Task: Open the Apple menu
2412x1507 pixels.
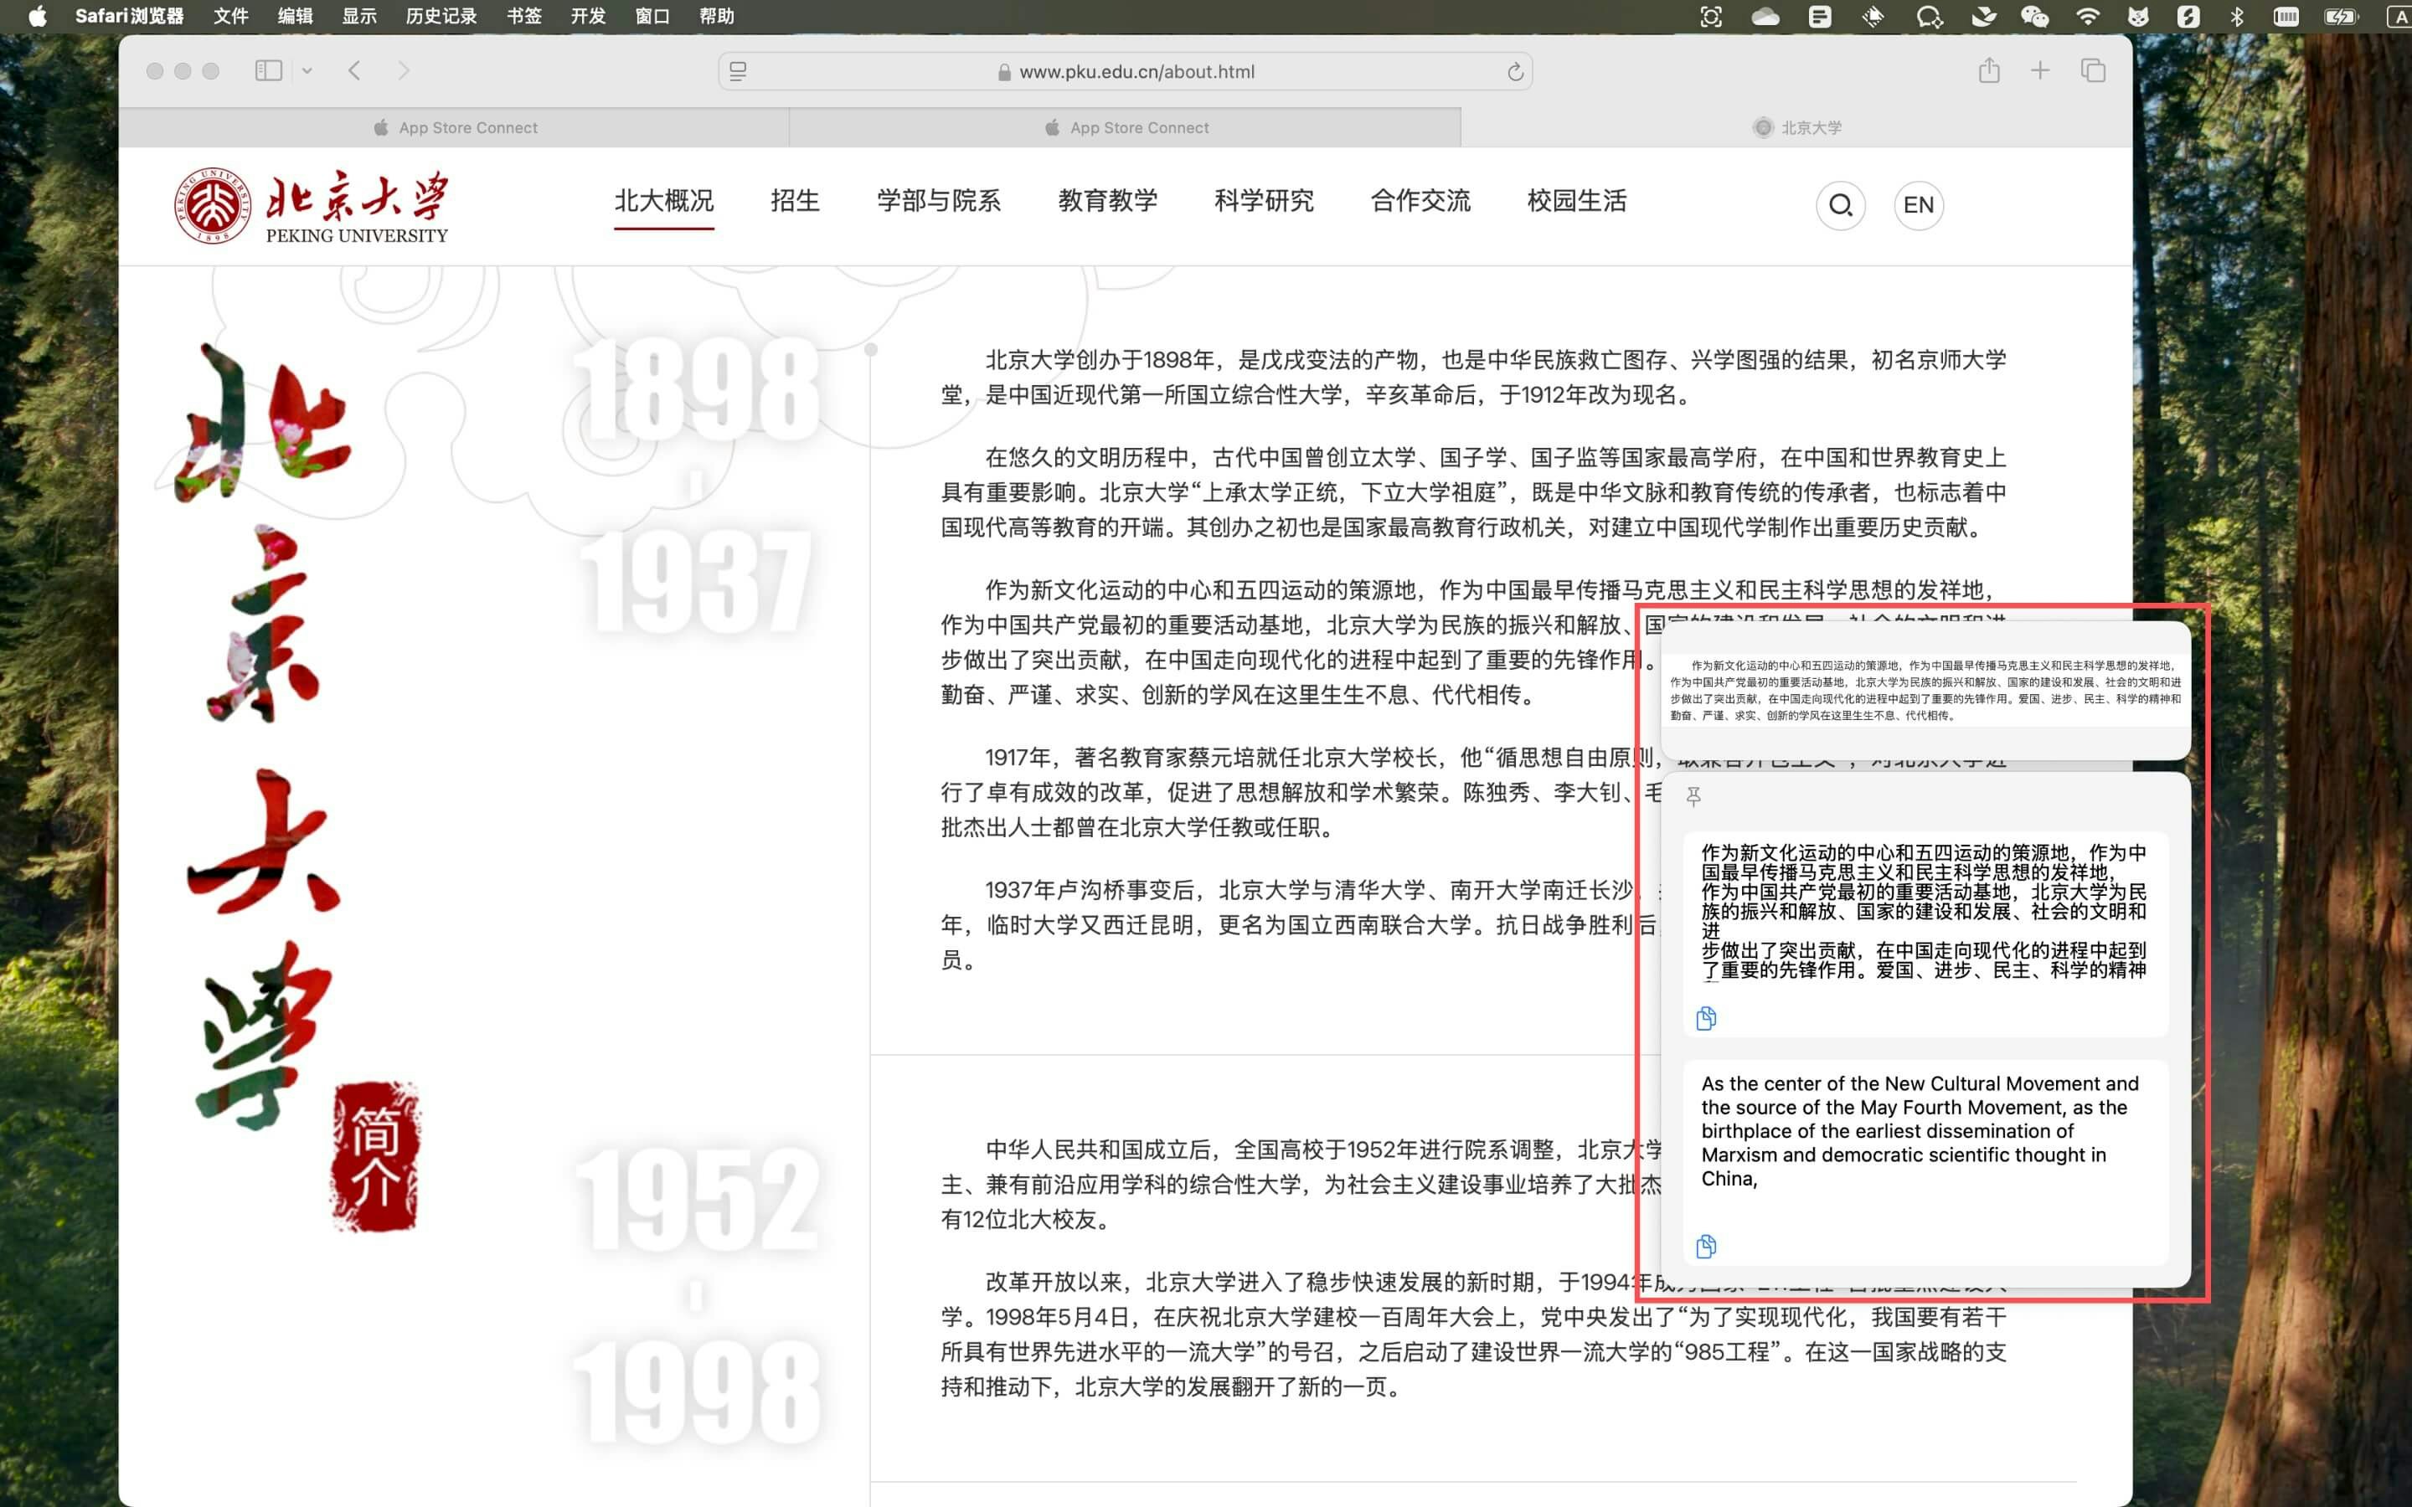Action: (37, 16)
